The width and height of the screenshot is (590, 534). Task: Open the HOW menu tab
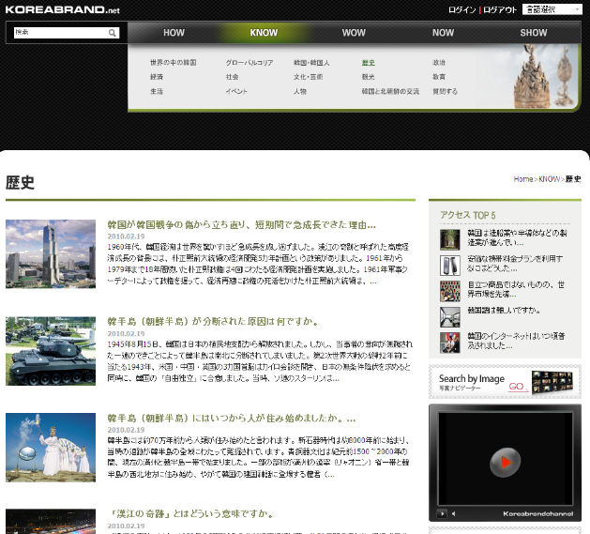click(x=174, y=33)
